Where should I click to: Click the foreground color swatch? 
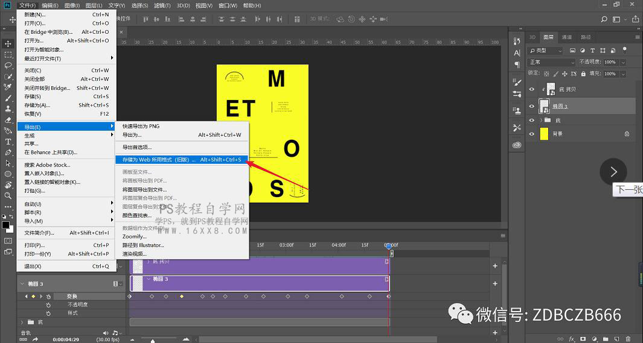pos(5,225)
